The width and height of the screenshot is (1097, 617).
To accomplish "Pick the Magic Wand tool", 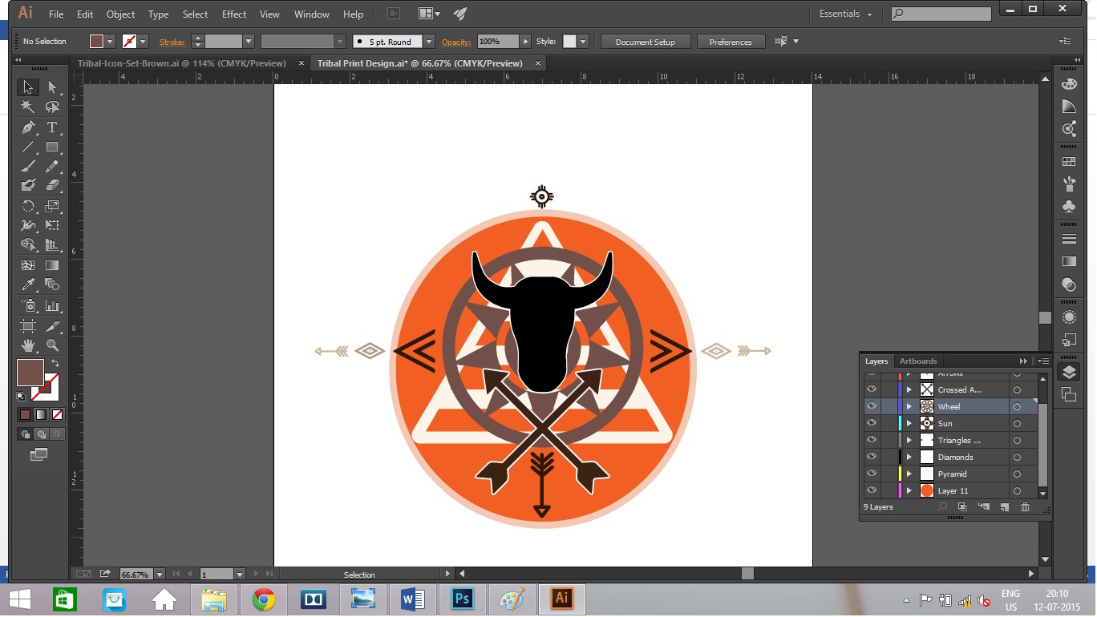I will point(28,107).
